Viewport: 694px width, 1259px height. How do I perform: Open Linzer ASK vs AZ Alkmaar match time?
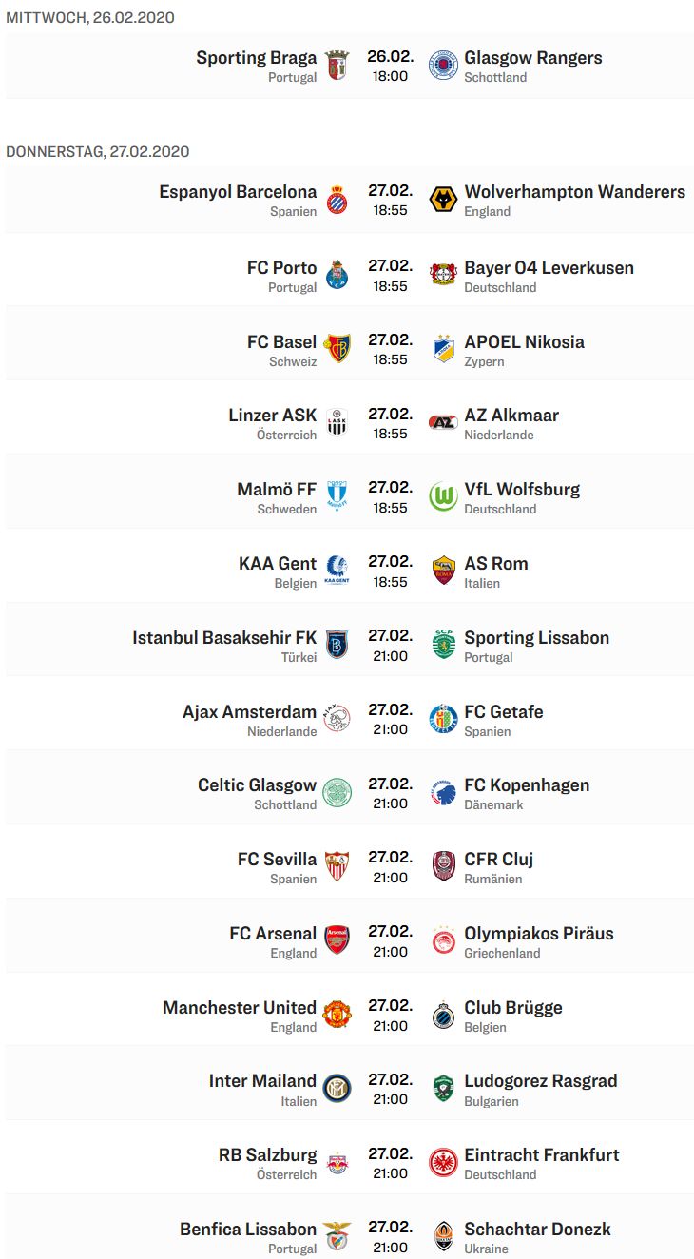tap(390, 434)
